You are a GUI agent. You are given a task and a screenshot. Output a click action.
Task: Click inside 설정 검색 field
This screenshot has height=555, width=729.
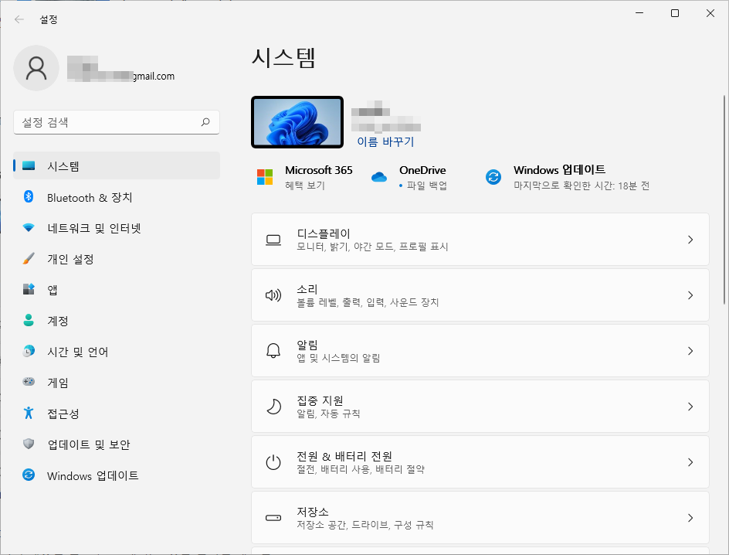click(117, 122)
